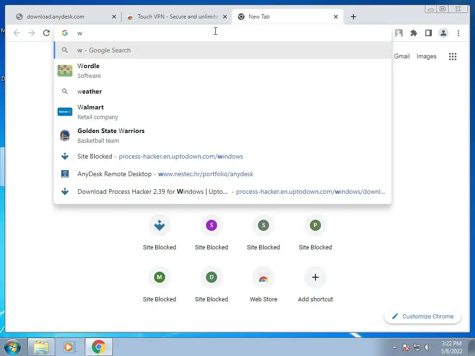Toggle the side panel icon
The height and width of the screenshot is (356, 475).
(428, 33)
